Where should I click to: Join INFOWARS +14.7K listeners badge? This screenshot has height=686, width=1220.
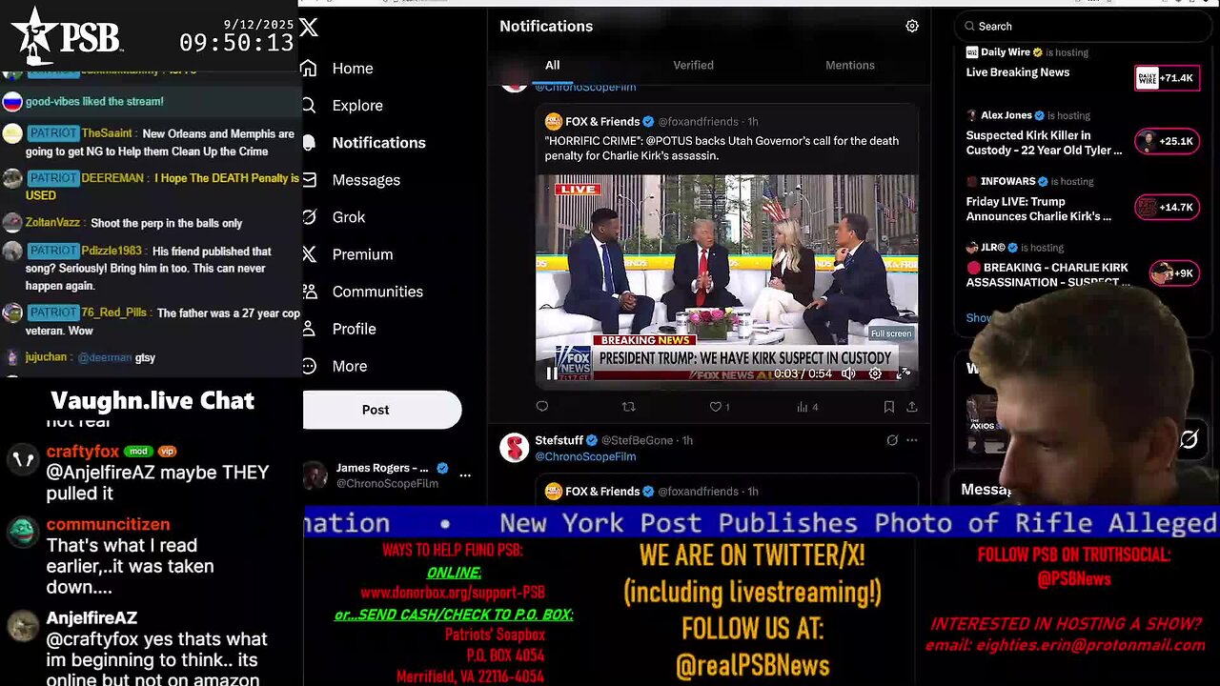click(1166, 208)
